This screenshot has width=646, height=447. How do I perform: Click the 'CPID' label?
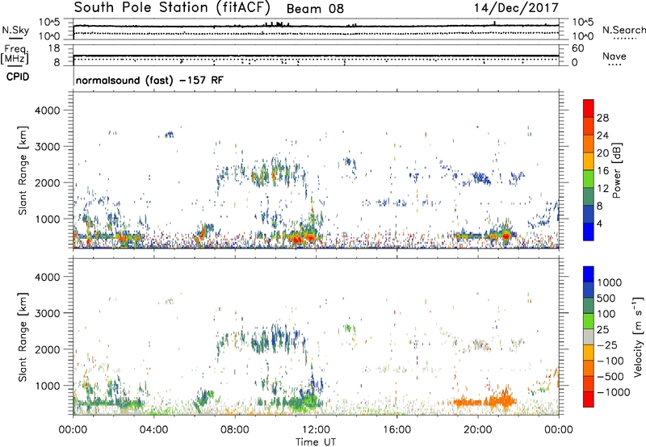pyautogui.click(x=18, y=77)
